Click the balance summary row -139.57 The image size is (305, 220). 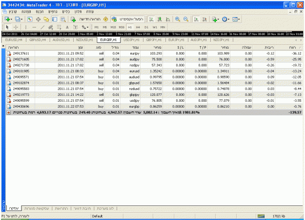pos(154,112)
